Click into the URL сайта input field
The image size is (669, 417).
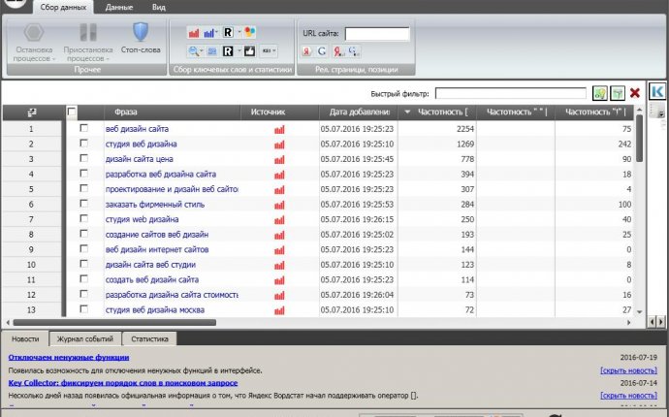click(x=377, y=33)
